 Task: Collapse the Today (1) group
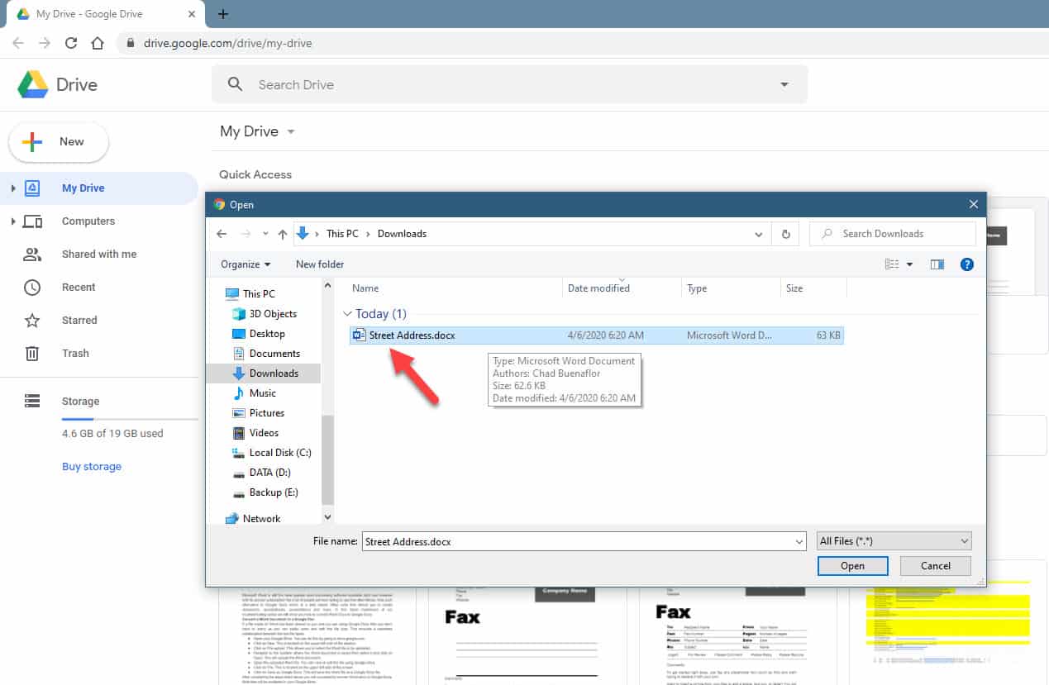coord(347,314)
